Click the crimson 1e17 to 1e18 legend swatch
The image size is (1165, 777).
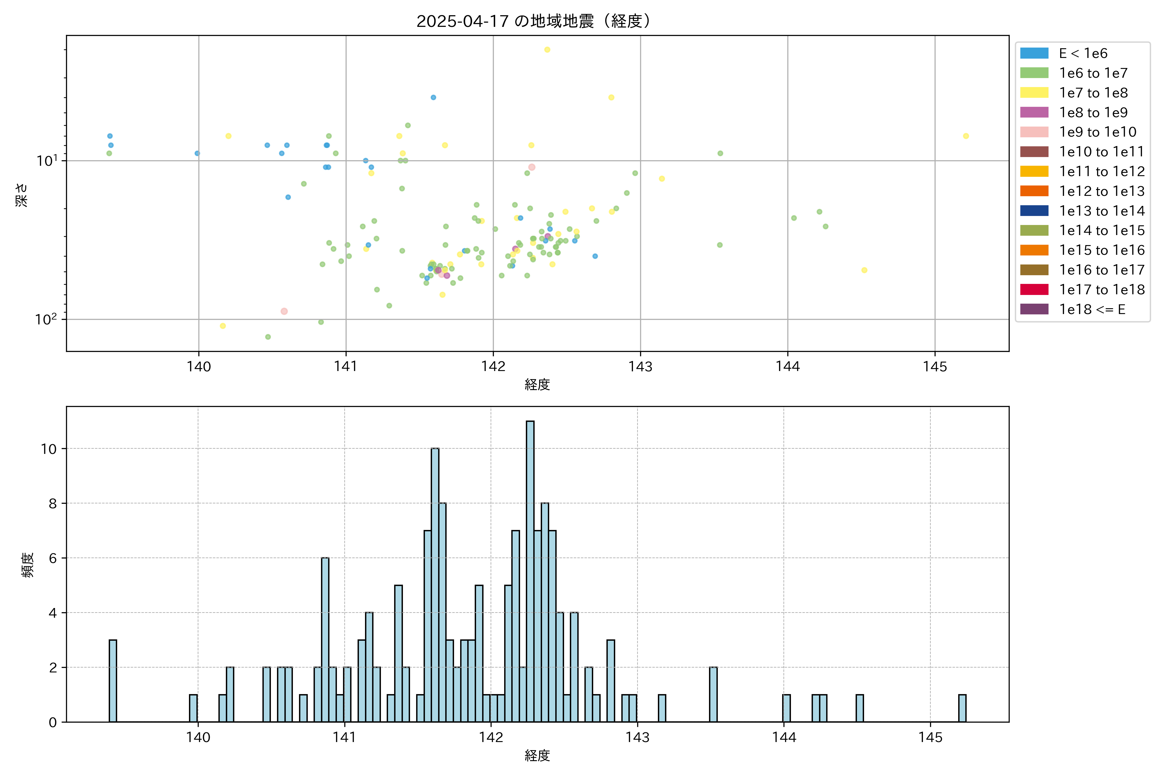point(1034,289)
